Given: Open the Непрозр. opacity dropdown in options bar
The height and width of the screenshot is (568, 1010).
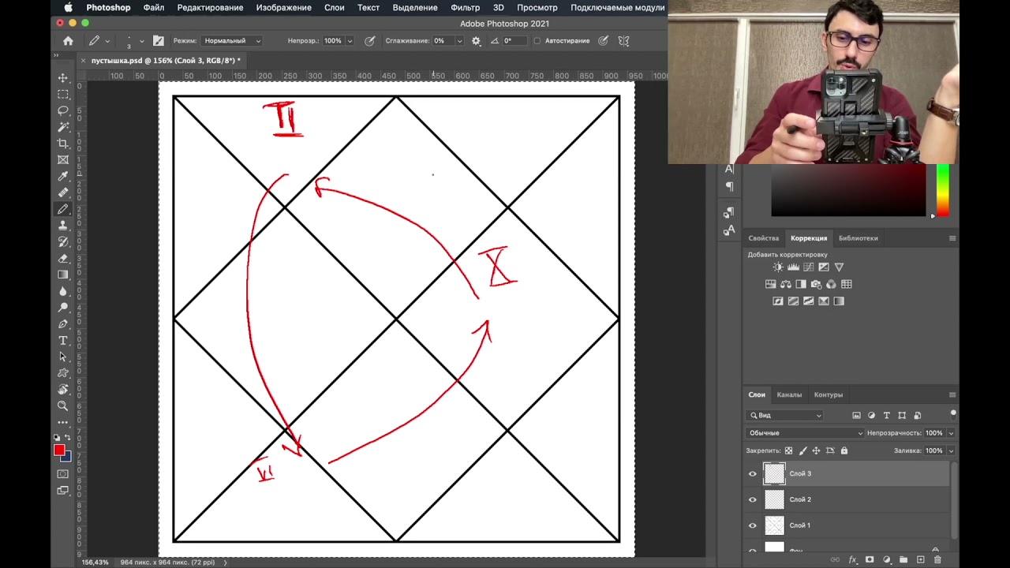Looking at the screenshot, I should (350, 41).
